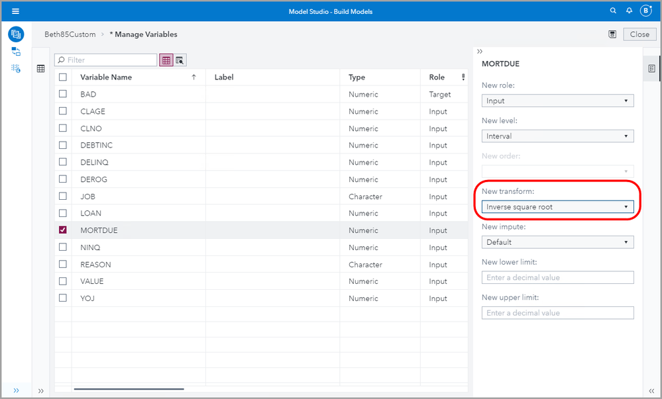Screen dimensions: 662x399
Task: Open New transform dropdown showing Inverse square root
Action: (558, 207)
